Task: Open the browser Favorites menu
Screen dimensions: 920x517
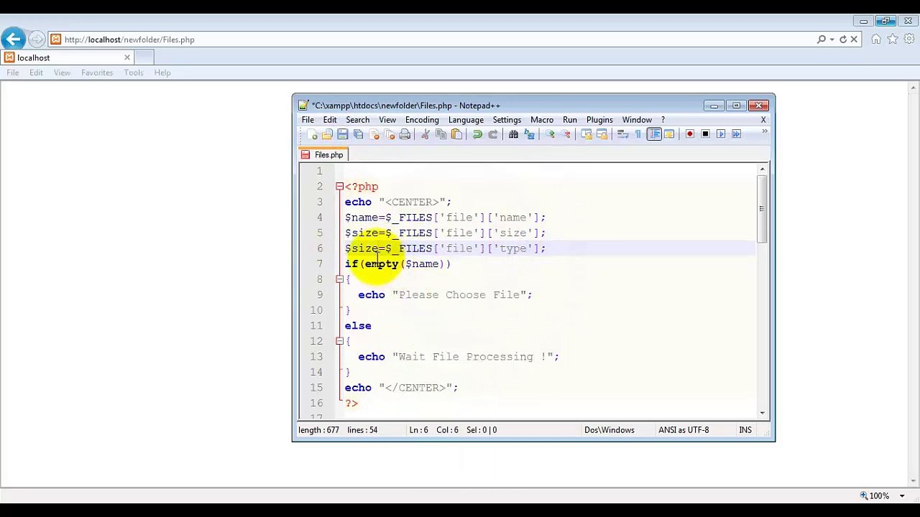Action: tap(97, 73)
